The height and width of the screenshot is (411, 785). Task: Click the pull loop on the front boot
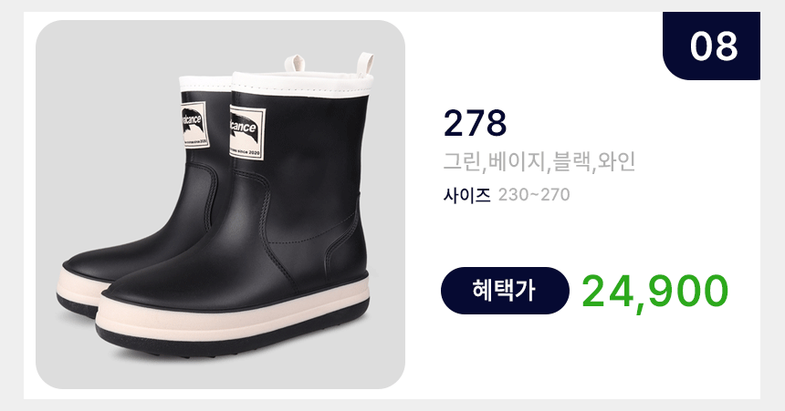pos(365,64)
